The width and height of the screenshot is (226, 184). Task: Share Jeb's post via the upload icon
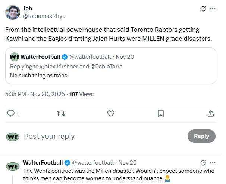210,113
